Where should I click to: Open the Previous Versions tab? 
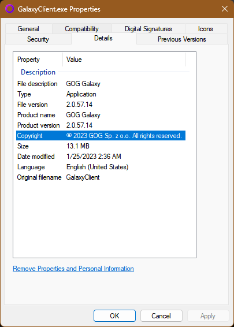coord(182,39)
